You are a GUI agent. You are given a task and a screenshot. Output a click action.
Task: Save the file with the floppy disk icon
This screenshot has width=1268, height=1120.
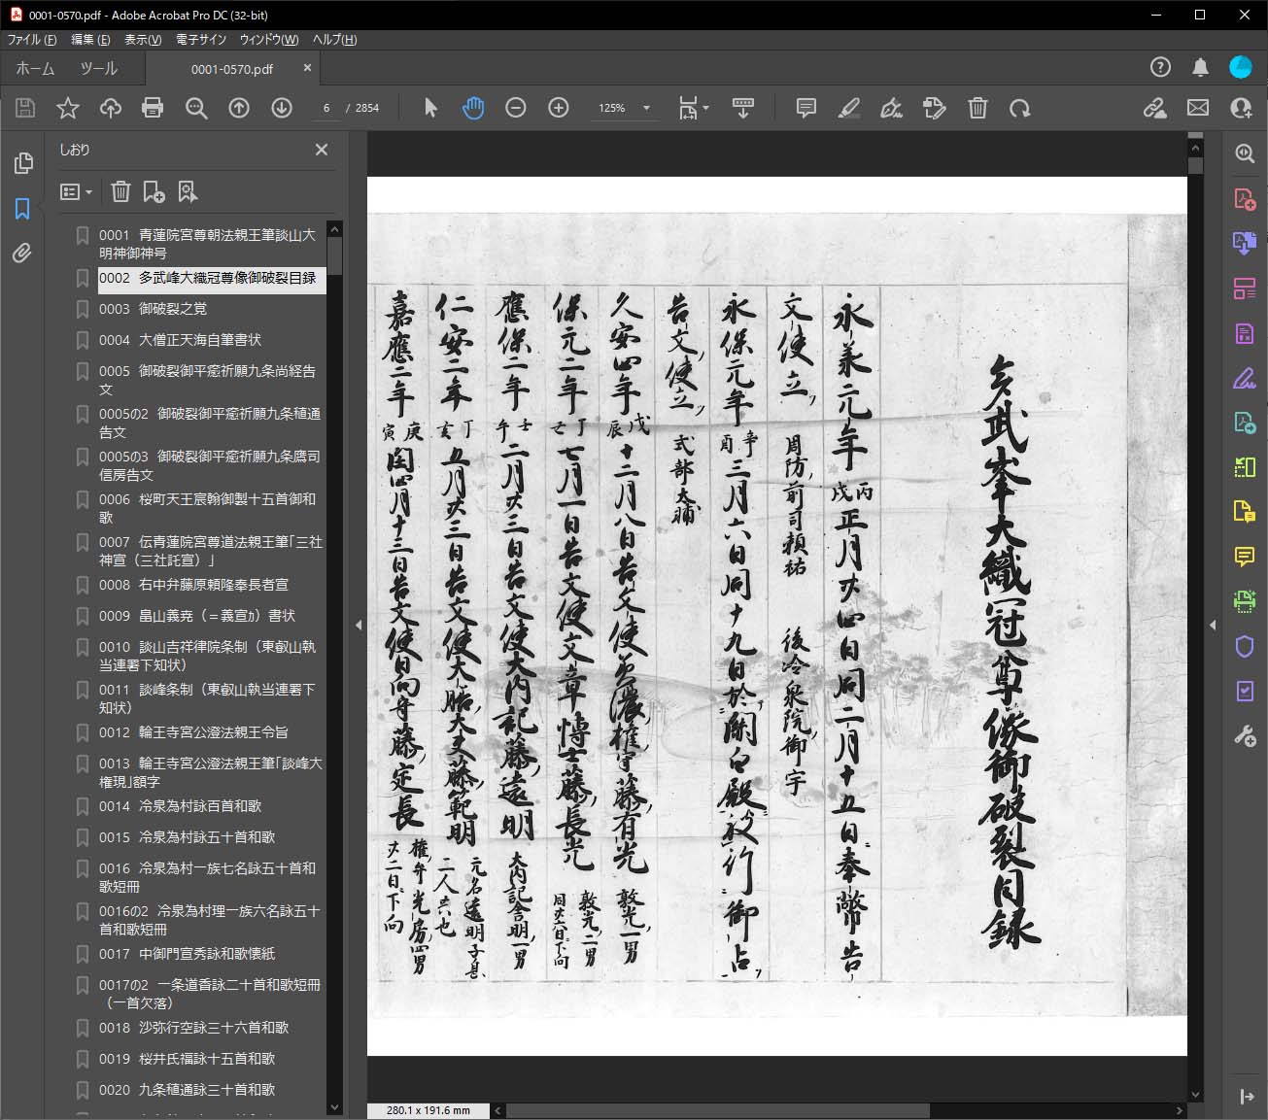tap(25, 108)
